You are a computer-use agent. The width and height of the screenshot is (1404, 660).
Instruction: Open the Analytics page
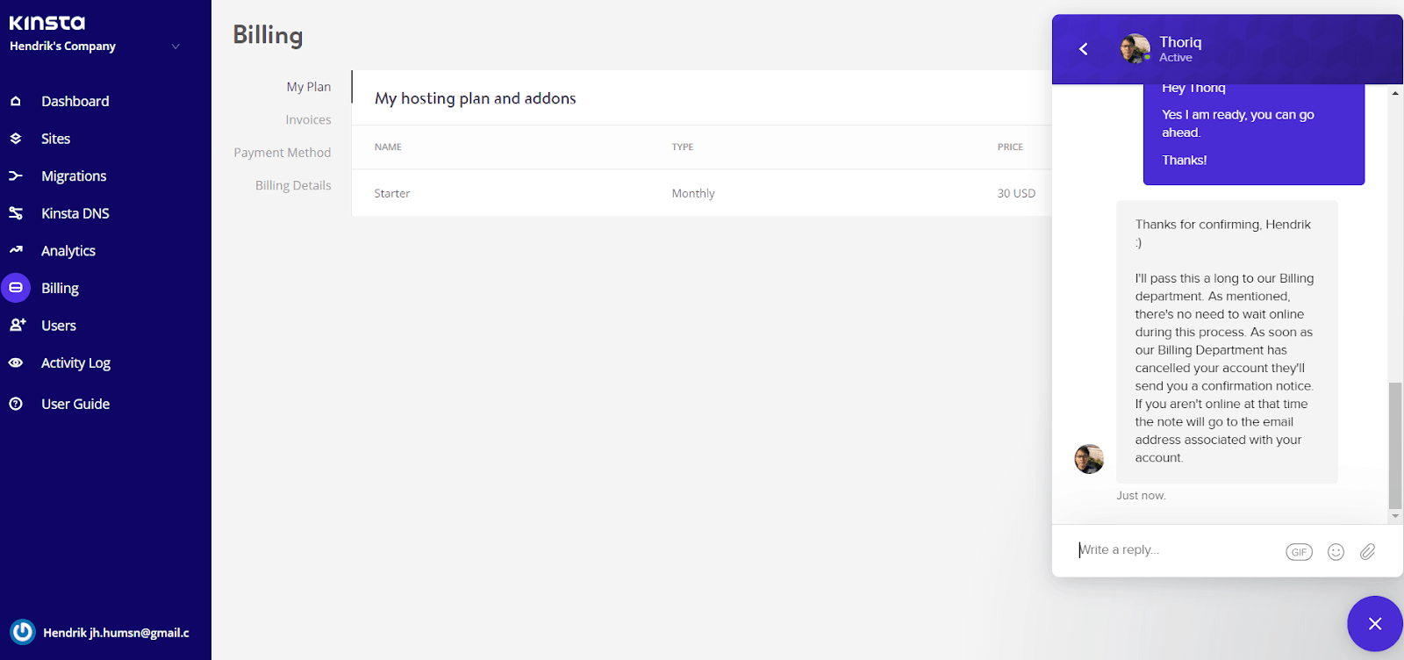click(68, 251)
